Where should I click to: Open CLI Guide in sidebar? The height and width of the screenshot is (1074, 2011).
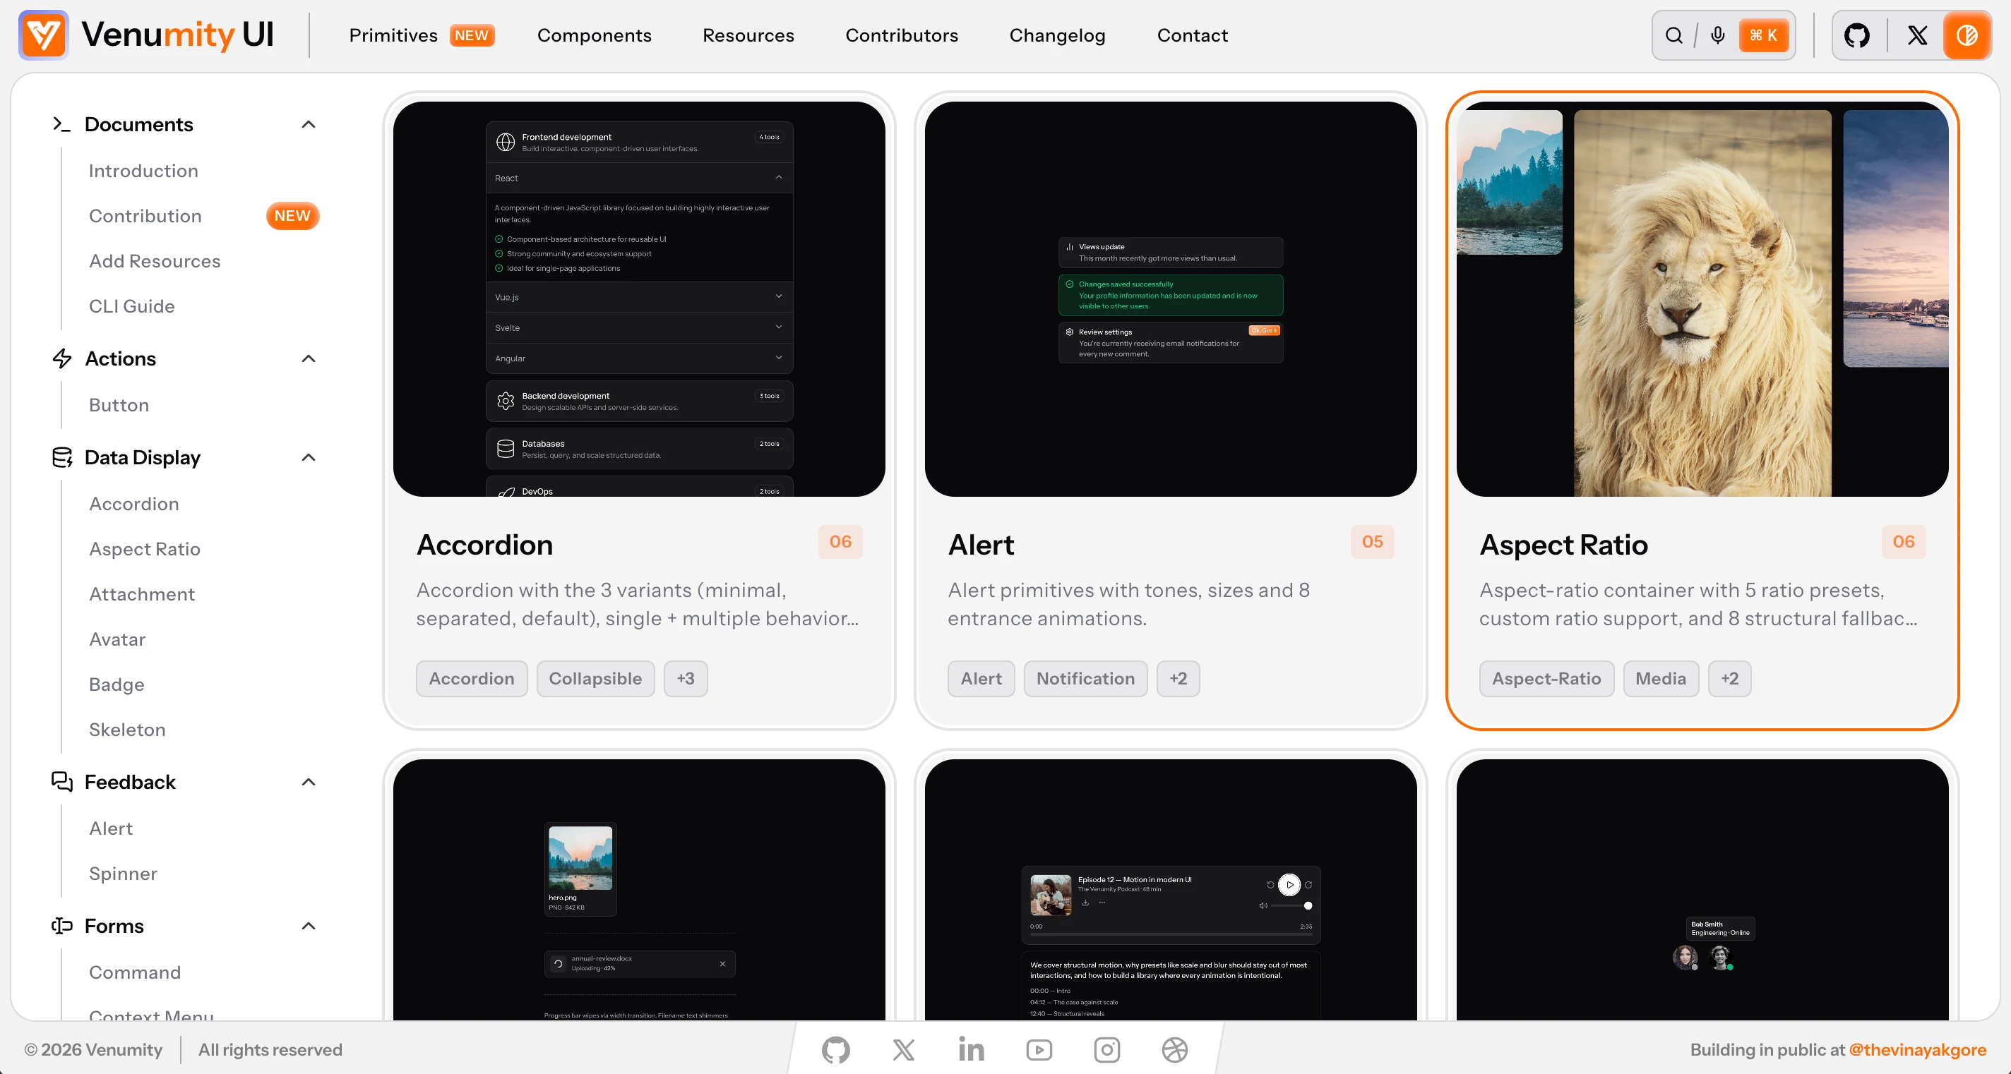tap(132, 306)
